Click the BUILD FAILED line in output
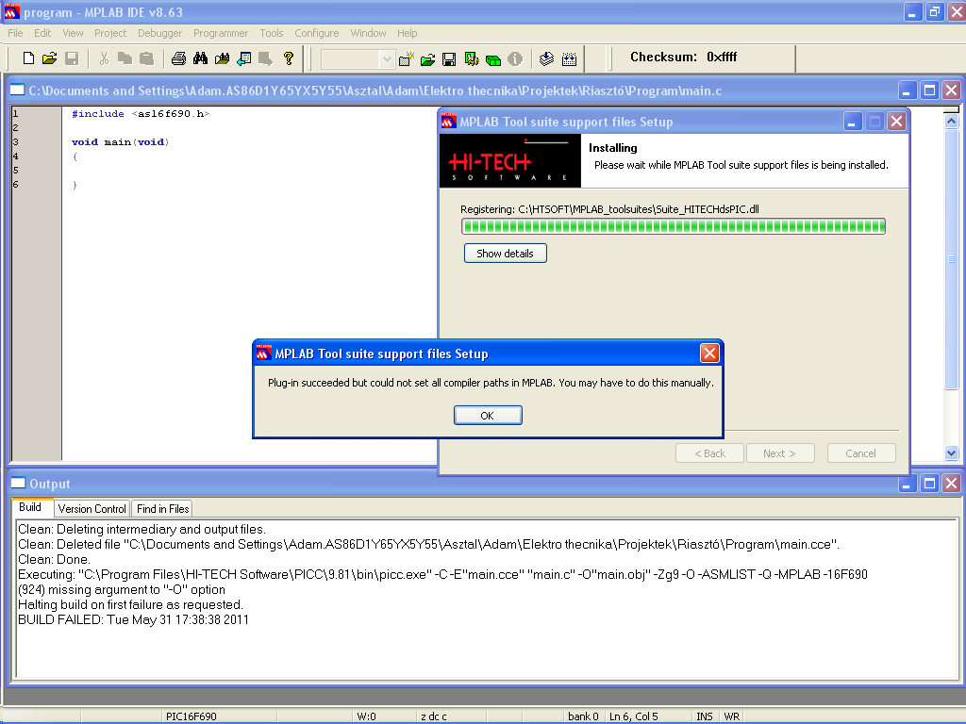The image size is (966, 724). click(x=134, y=620)
